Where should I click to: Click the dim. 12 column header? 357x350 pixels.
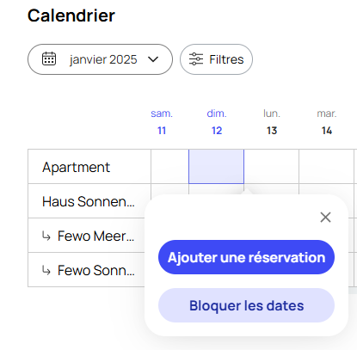(x=217, y=122)
